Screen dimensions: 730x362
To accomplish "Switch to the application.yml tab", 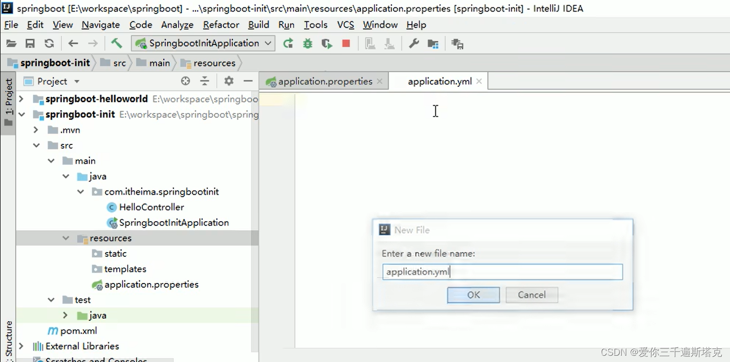I will tap(440, 81).
